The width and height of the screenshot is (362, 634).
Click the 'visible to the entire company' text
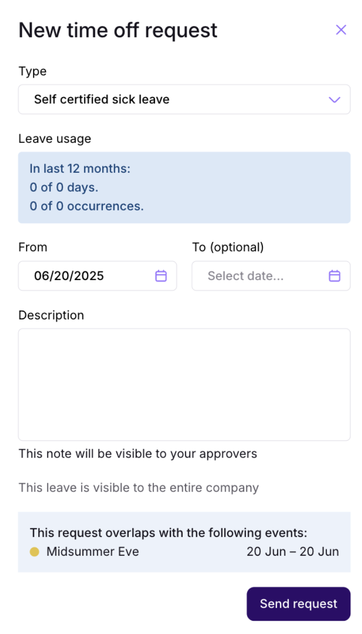tap(139, 488)
